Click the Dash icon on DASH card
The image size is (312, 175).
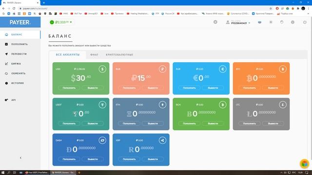tap(102, 140)
